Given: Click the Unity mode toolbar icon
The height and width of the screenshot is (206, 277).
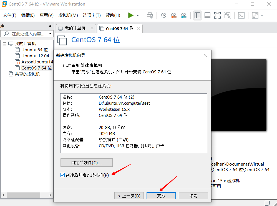Looking at the screenshot, I should 228,15.
